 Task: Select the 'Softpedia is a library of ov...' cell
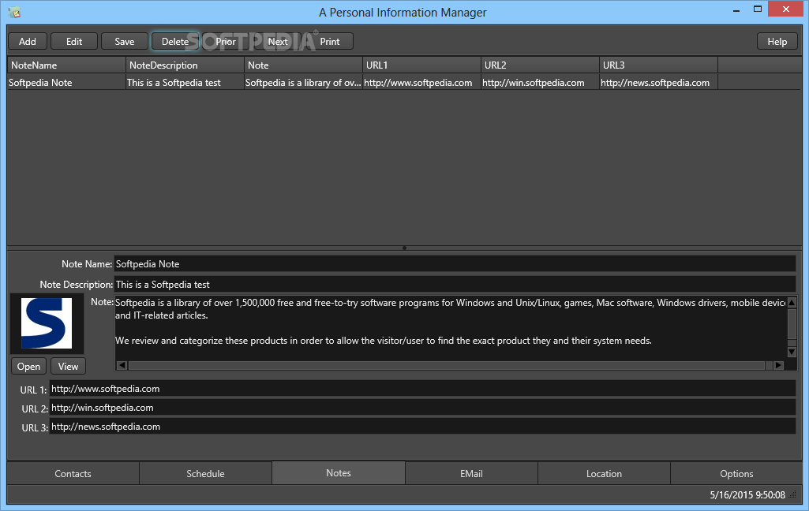tap(303, 83)
